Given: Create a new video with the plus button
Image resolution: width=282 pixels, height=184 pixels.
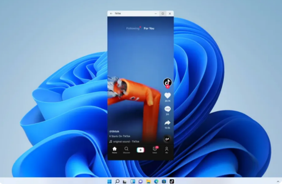Looking at the screenshot, I should [140, 150].
